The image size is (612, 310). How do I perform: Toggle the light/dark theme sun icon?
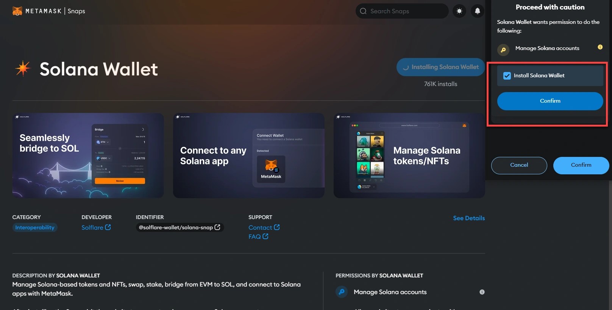coord(459,11)
